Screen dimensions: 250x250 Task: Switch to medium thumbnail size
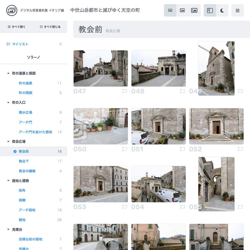(182, 10)
